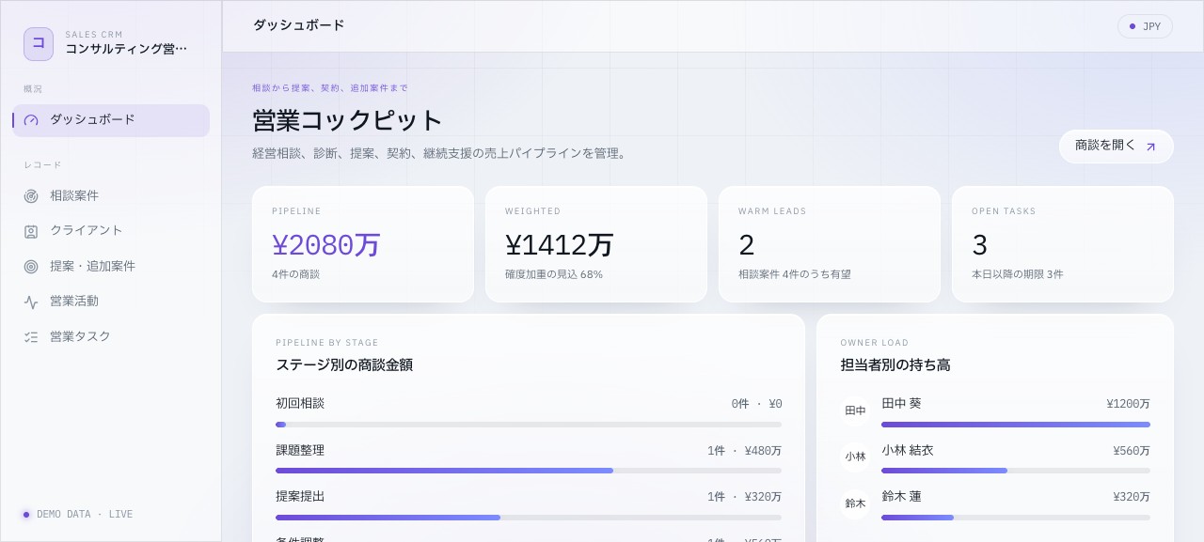This screenshot has height=542, width=1204.
Task: Click the 鈴木 avatar circle
Action: 855,503
